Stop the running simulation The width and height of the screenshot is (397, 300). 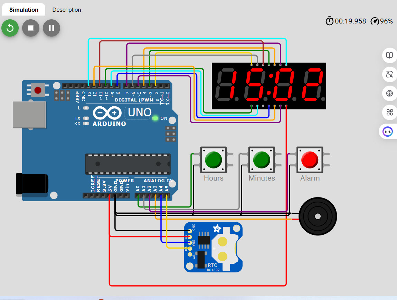pyautogui.click(x=31, y=28)
